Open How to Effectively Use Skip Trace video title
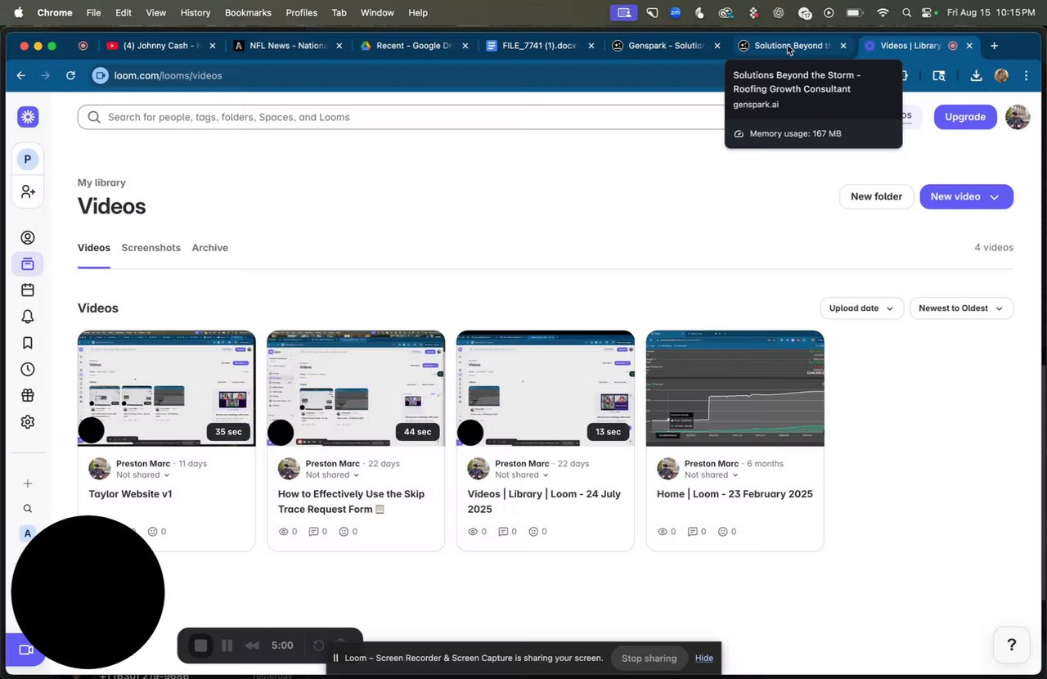 351,501
